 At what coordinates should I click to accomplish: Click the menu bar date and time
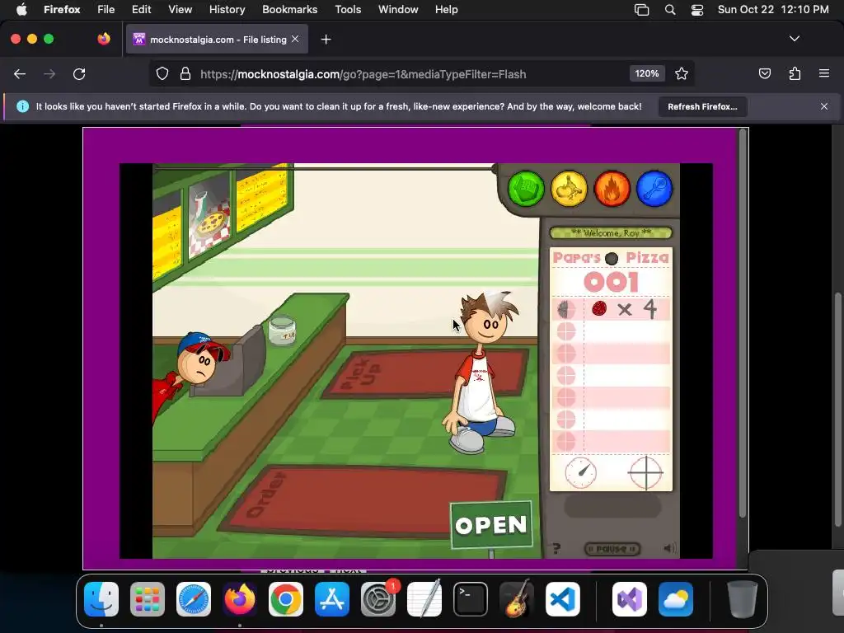[773, 9]
